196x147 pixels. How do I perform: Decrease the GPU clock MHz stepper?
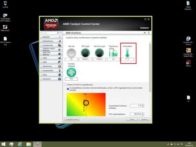click(143, 115)
